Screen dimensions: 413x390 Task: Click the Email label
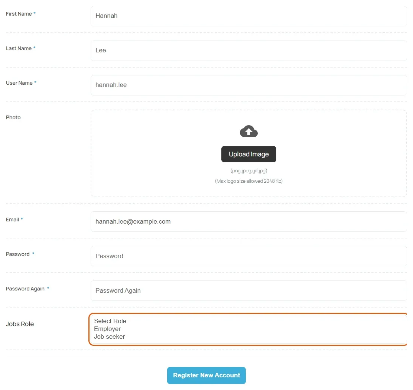click(12, 220)
